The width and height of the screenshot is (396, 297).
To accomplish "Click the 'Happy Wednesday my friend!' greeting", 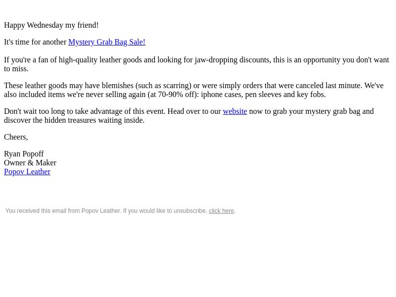I will 51,25.
